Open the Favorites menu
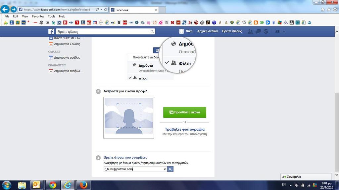The width and height of the screenshot is (339, 190). point(38,16)
